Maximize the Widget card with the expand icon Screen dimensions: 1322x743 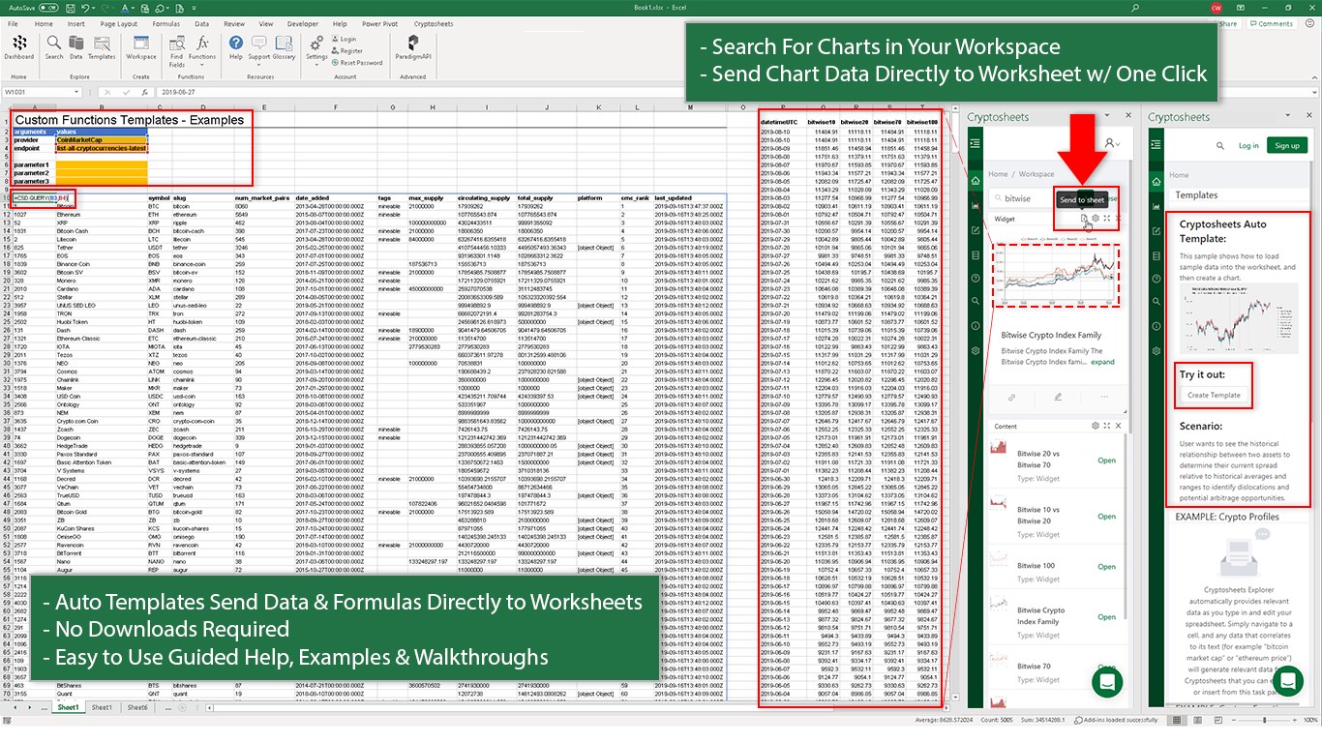(x=1106, y=219)
